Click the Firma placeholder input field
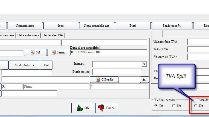 pyautogui.click(x=56, y=86)
